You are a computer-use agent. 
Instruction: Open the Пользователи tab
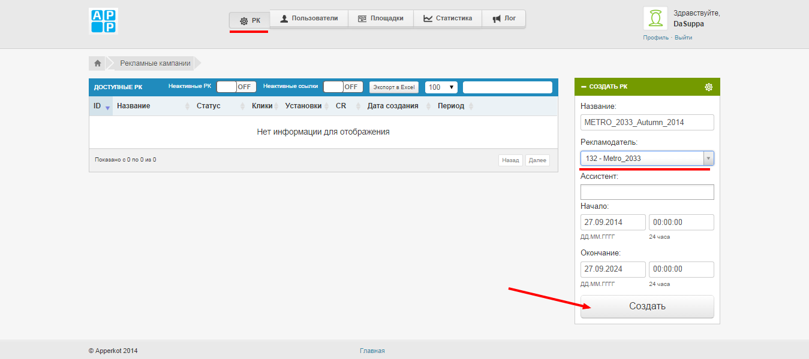coord(309,19)
